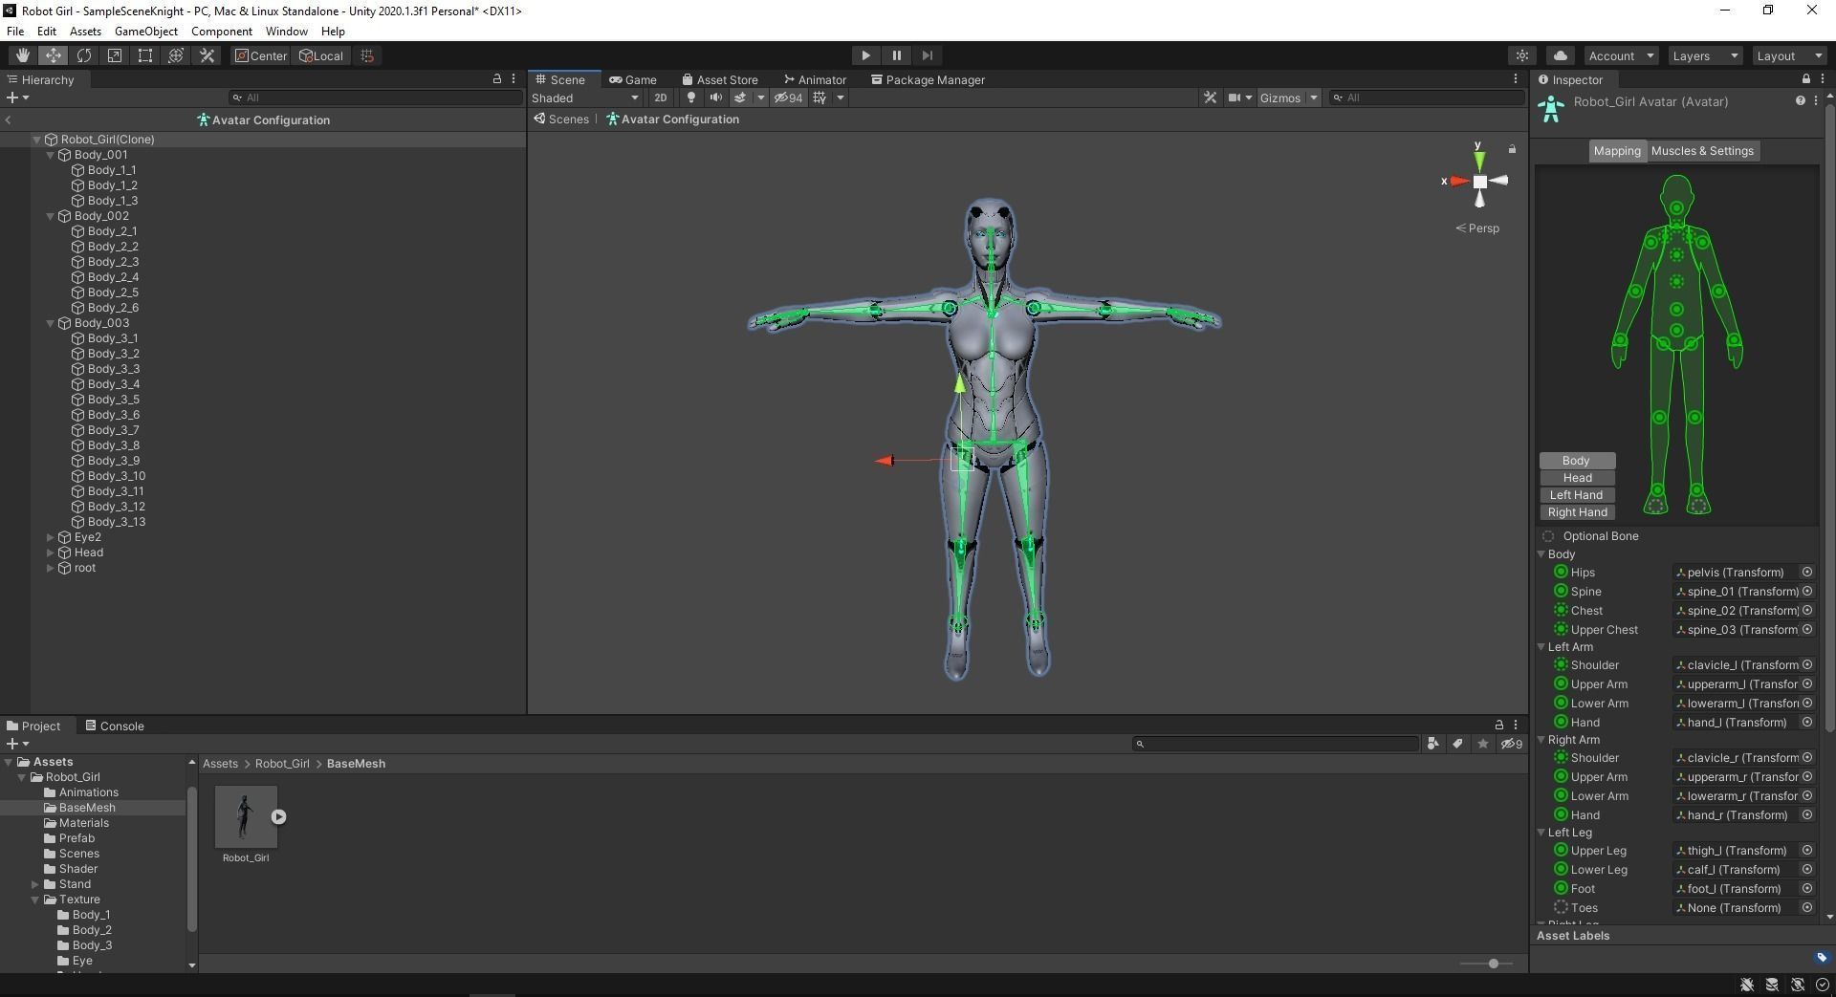Open the Component menu
The height and width of the screenshot is (997, 1836).
(x=221, y=31)
